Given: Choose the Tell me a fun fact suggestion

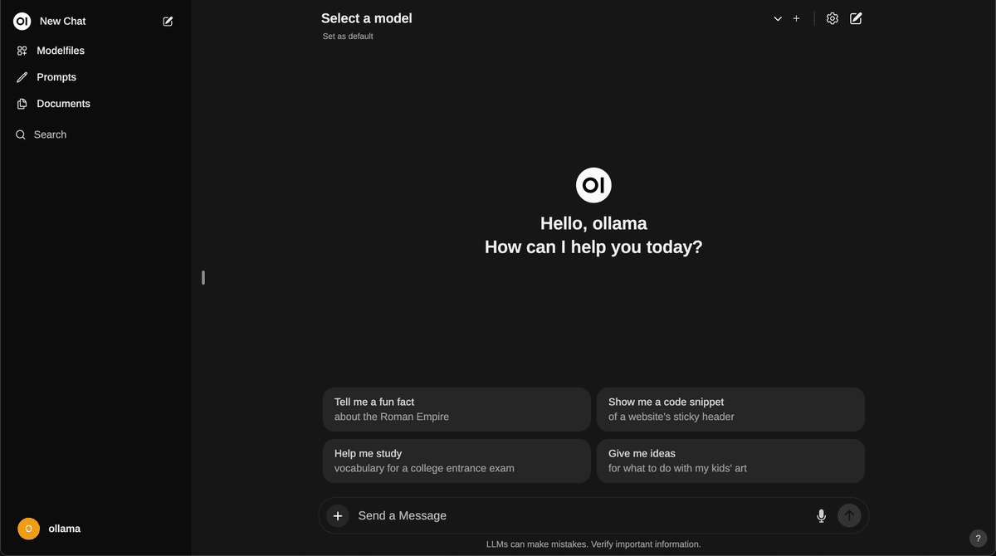Looking at the screenshot, I should pyautogui.click(x=456, y=409).
